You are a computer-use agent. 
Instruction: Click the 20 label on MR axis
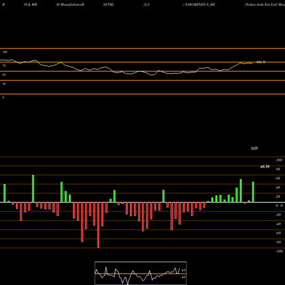278,197
